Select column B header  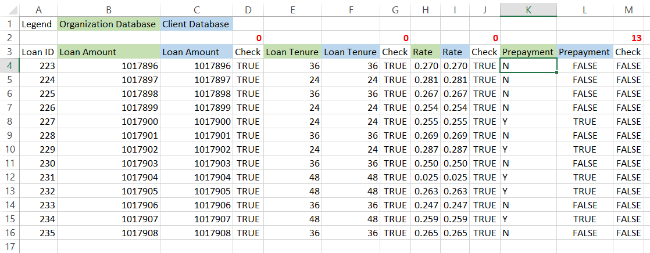[x=109, y=10]
